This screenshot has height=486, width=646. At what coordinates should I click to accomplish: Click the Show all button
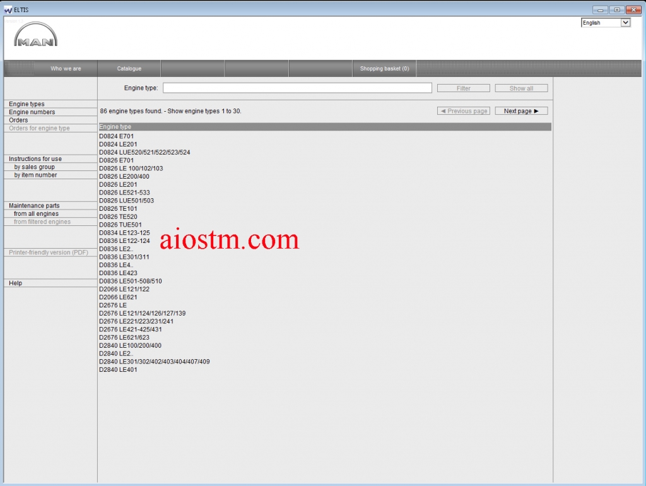[x=521, y=88]
